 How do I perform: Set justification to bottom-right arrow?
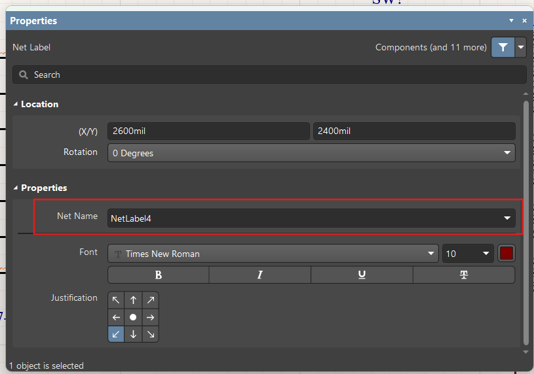click(151, 334)
